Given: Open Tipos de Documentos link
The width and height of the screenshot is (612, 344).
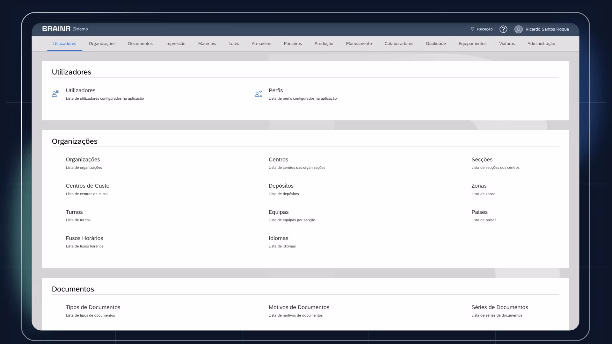Looking at the screenshot, I should [x=93, y=307].
